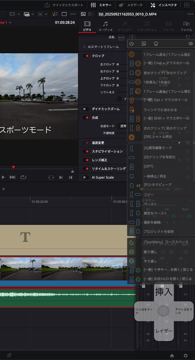Click the TourBox HUD preset list icon

[x=144, y=43]
